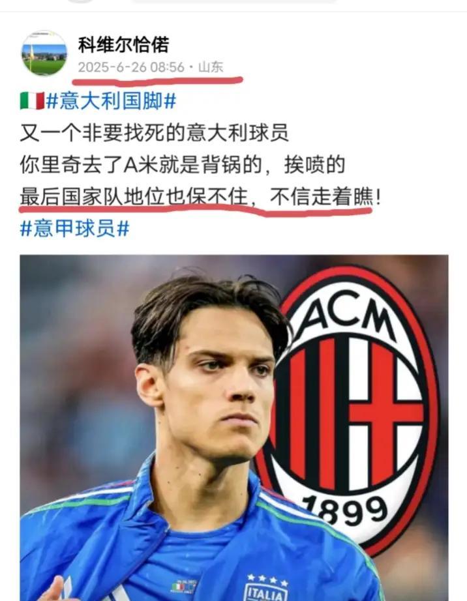The image size is (467, 601).
Task: Click the four stars above ITALIA badge
Action: point(267,579)
